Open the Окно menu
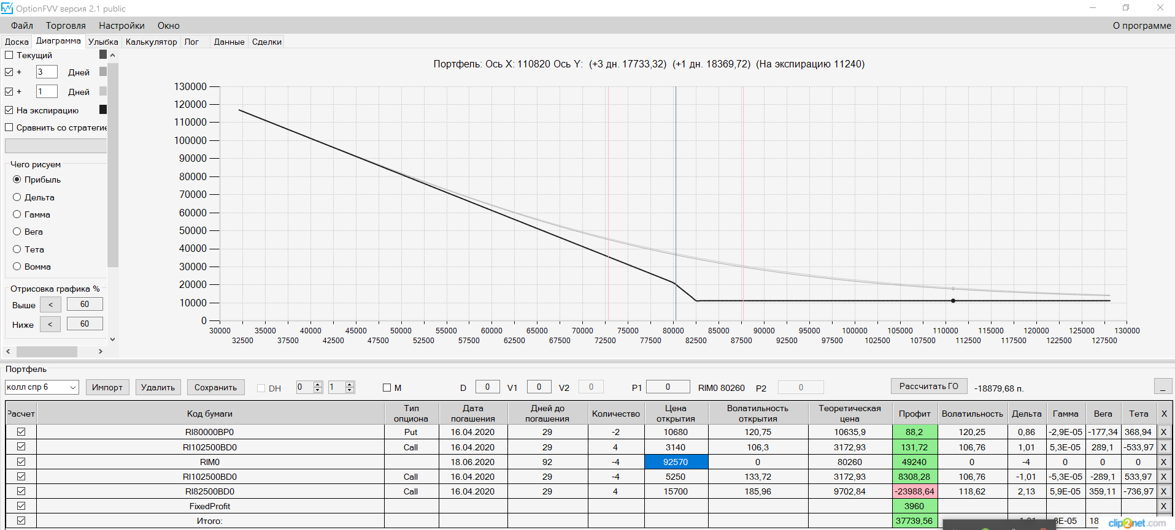 [x=169, y=26]
